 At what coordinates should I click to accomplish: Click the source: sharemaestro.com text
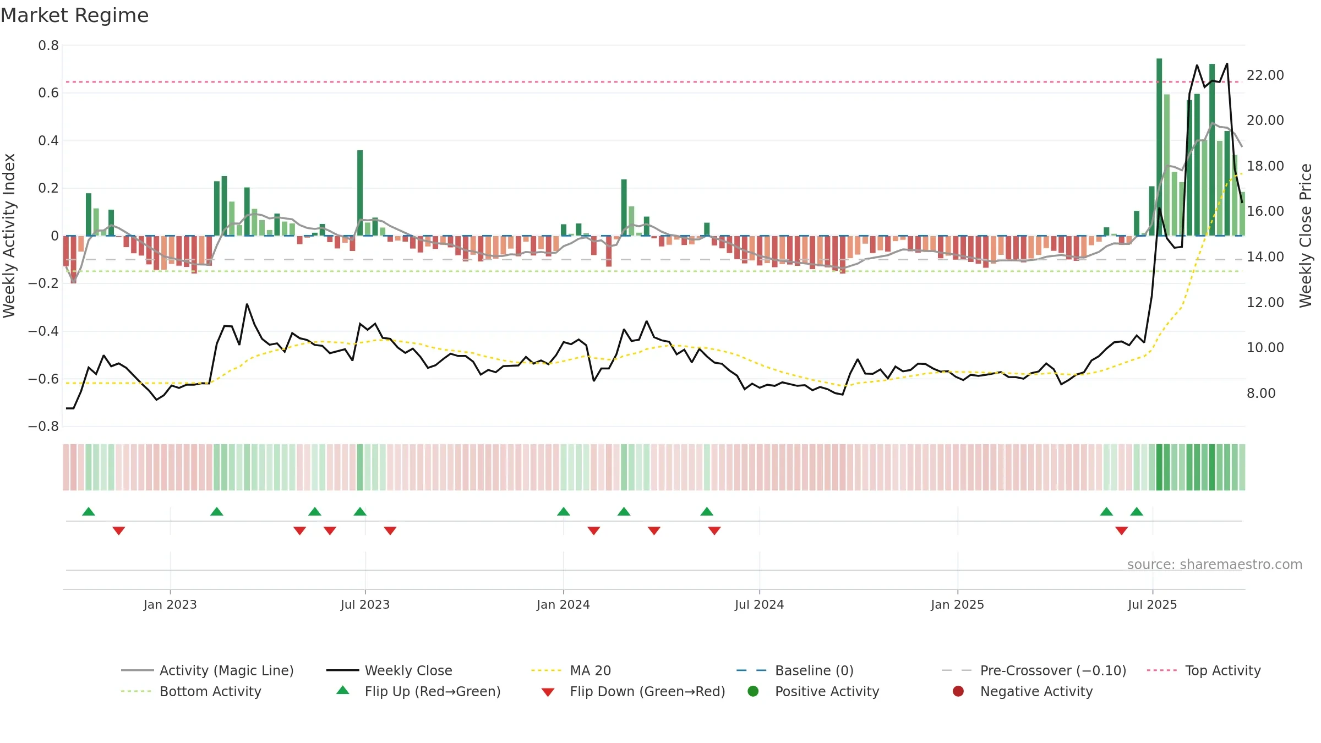pos(1215,564)
